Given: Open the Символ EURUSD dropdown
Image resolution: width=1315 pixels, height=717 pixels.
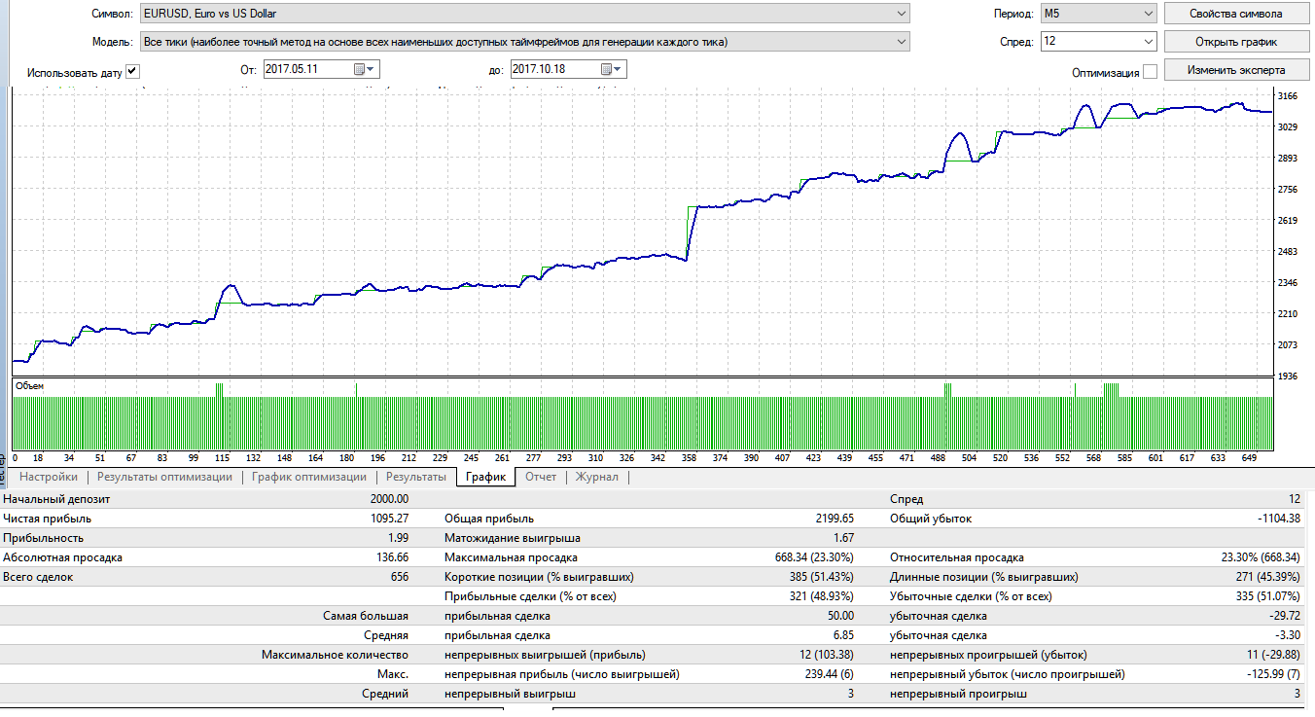Looking at the screenshot, I should pyautogui.click(x=524, y=14).
